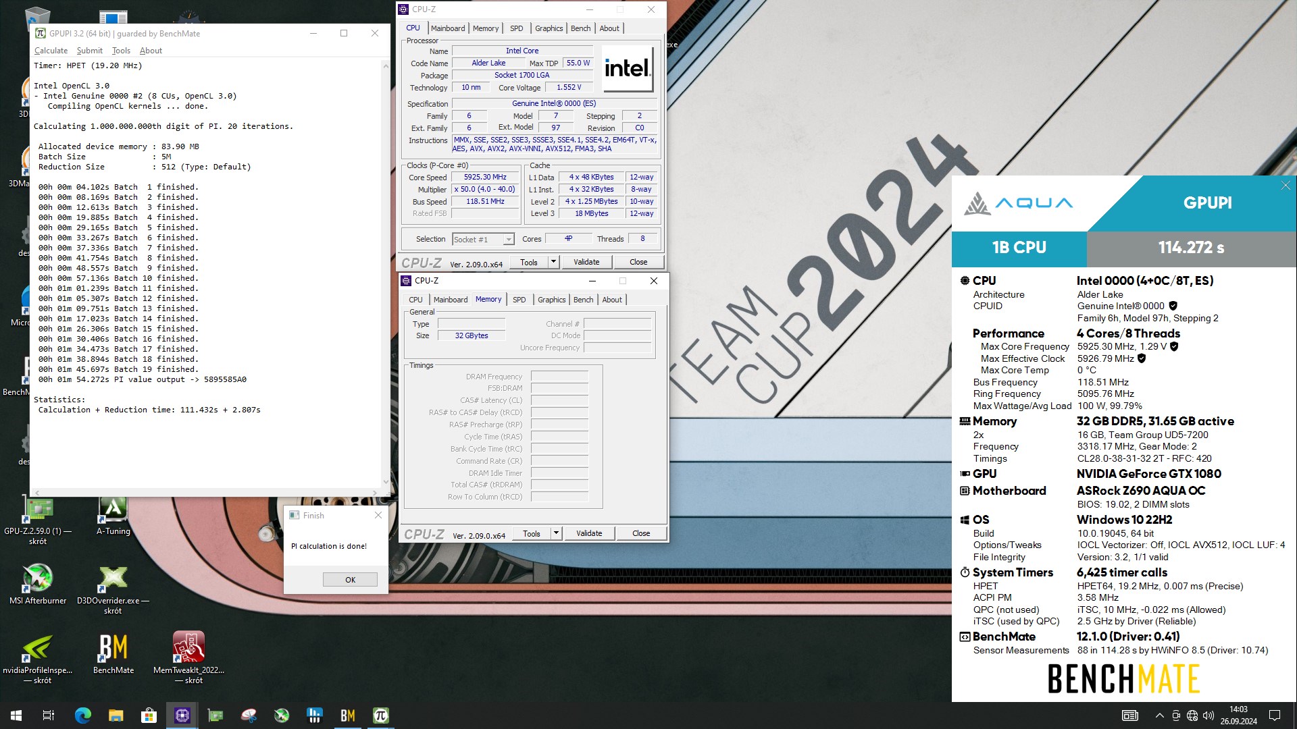This screenshot has height=729, width=1297.
Task: Click the Meet Now tray icon
Action: [x=1176, y=715]
